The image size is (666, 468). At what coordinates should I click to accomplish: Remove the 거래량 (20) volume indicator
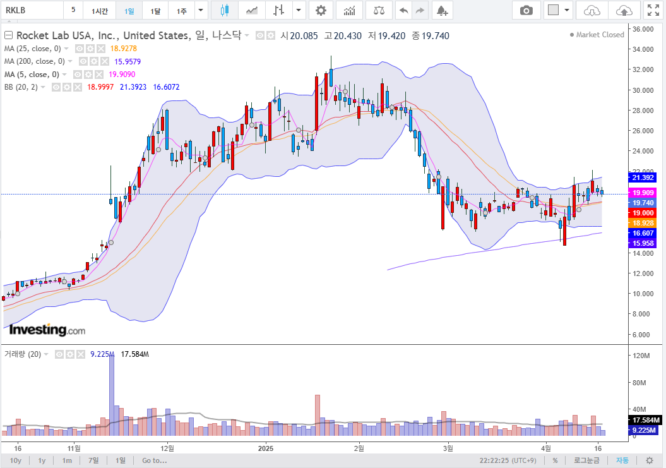[81, 354]
